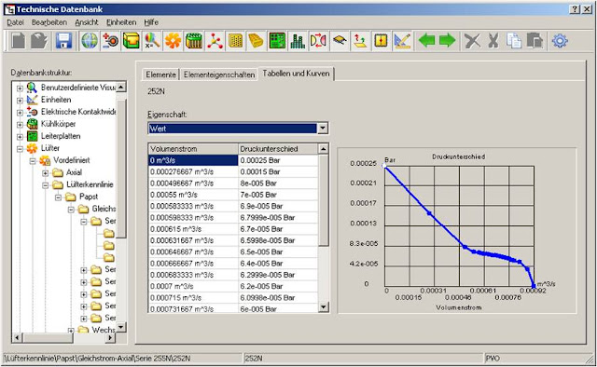This screenshot has height=367, width=597.
Task: Switch to the Elementeigenschaften tab
Action: (219, 75)
